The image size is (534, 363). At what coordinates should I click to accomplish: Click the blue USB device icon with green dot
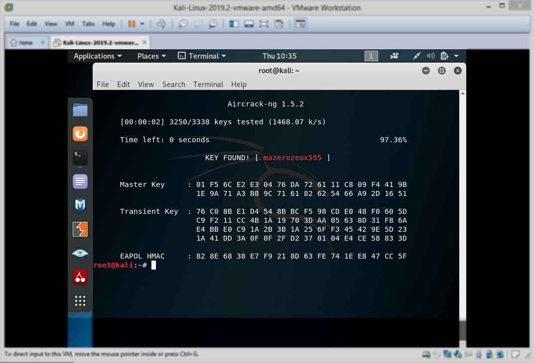click(x=489, y=354)
